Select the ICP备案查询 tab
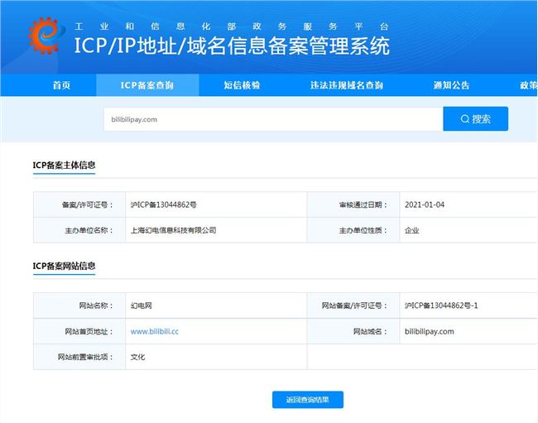The width and height of the screenshot is (538, 423). coord(147,85)
